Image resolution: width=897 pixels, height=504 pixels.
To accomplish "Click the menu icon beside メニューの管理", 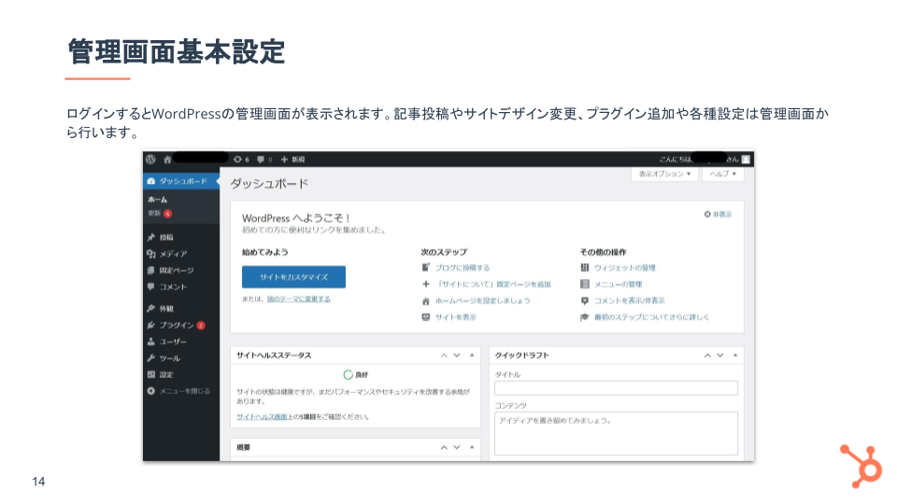I will coord(585,284).
